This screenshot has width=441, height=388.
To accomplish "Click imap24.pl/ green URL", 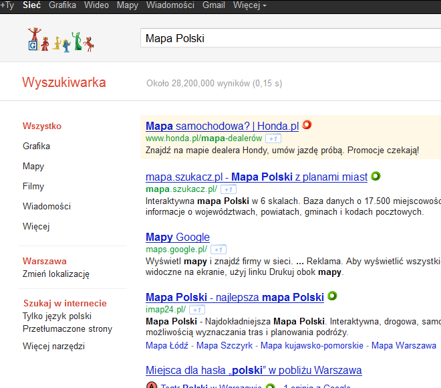I will click(x=166, y=310).
